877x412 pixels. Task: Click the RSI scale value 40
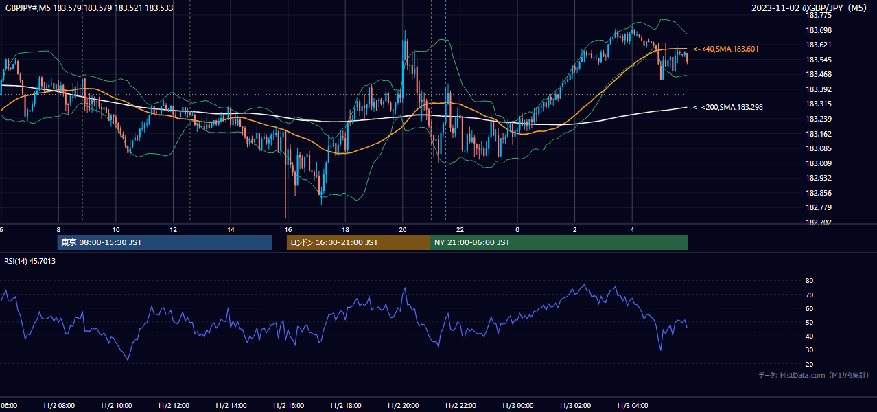click(809, 336)
